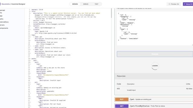The height and width of the screenshot is (108, 193).
Task: Place cursor on openapi: 3.0.0 line
Action: [37, 10]
